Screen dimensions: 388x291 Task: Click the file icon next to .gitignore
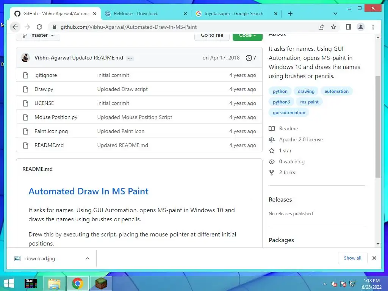(25, 75)
